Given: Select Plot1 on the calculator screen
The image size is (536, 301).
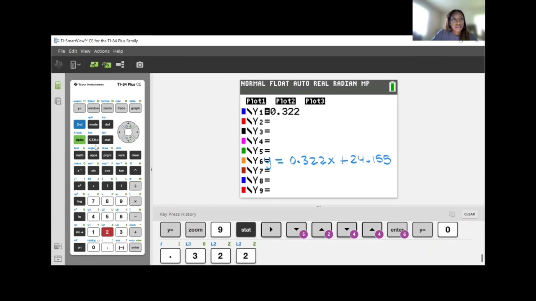Looking at the screenshot, I should [x=256, y=101].
